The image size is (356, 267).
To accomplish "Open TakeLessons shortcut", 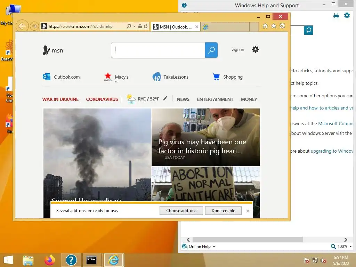I will point(170,77).
